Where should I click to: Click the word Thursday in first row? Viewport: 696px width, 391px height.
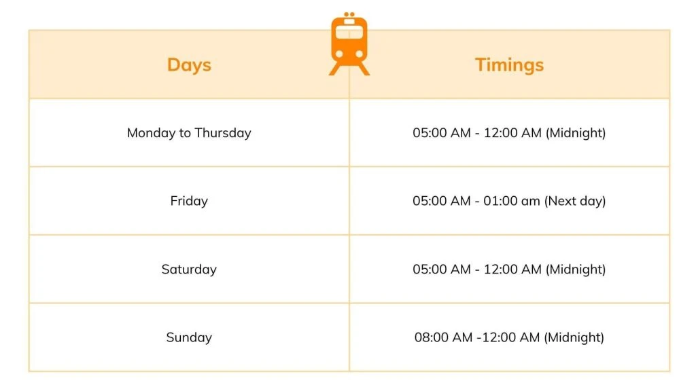click(x=223, y=133)
